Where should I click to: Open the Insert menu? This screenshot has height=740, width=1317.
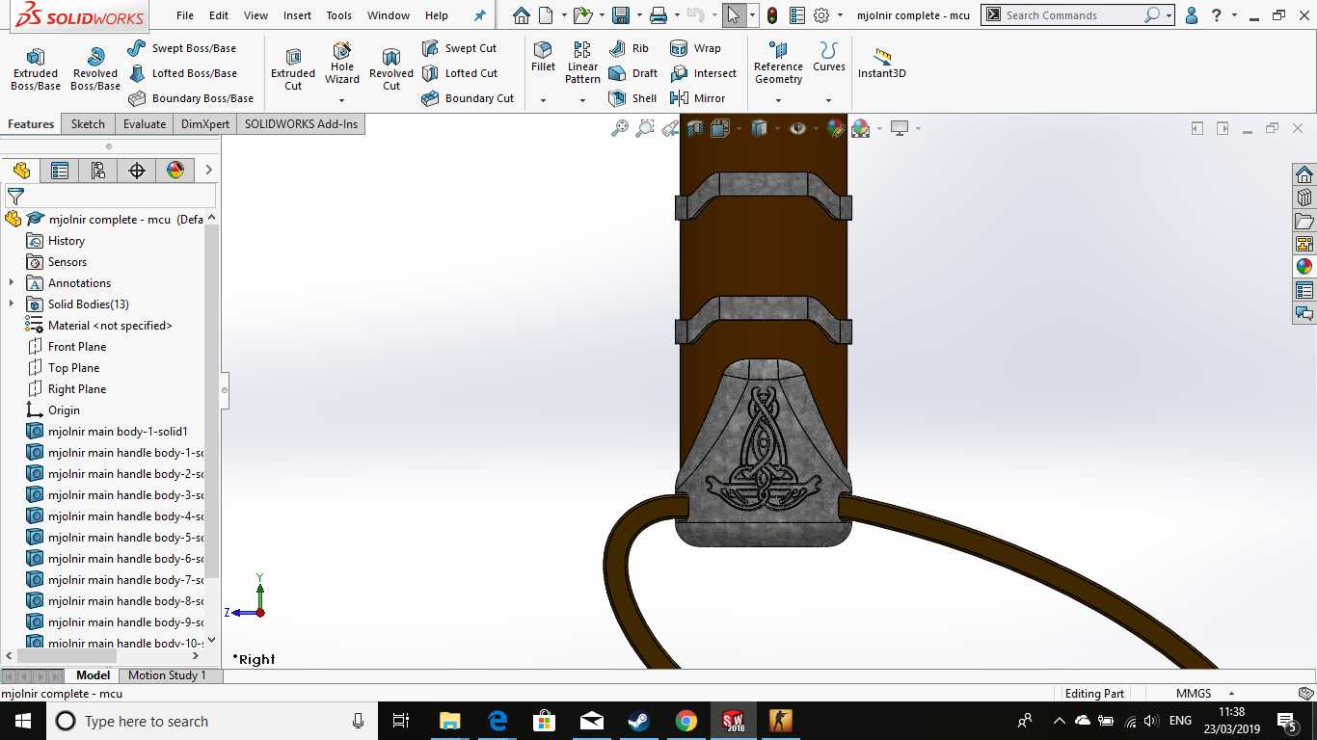[297, 15]
